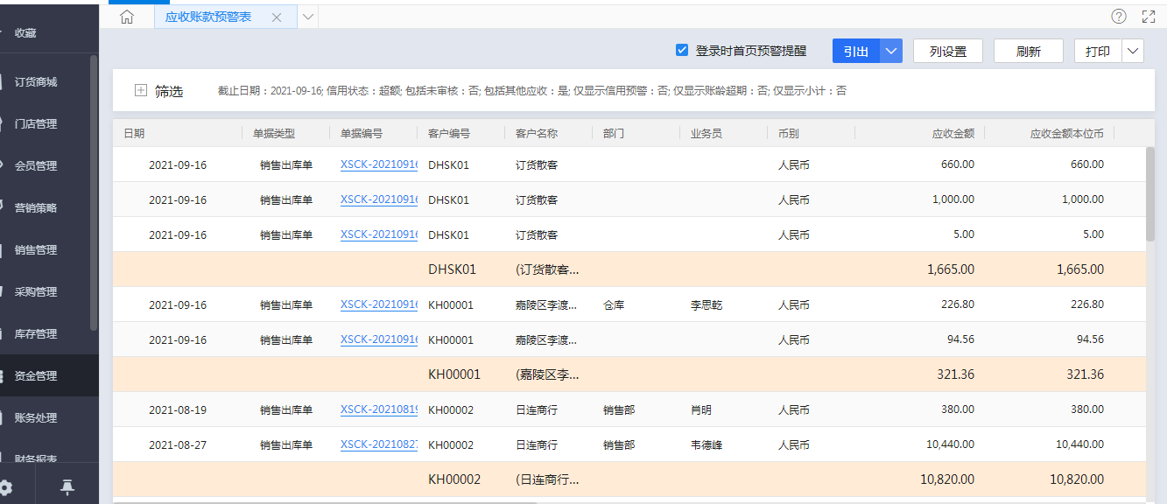Open 销售管理 in the sidebar

coord(36,250)
